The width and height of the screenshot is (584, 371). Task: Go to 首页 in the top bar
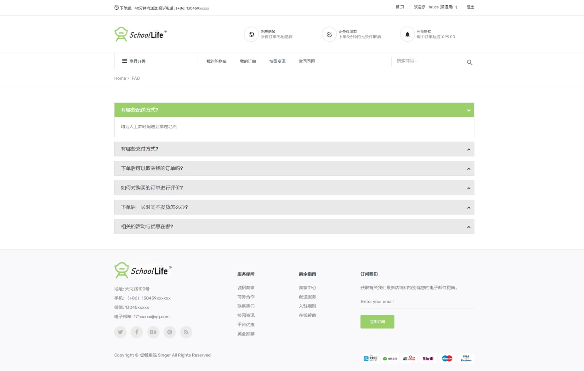point(400,7)
